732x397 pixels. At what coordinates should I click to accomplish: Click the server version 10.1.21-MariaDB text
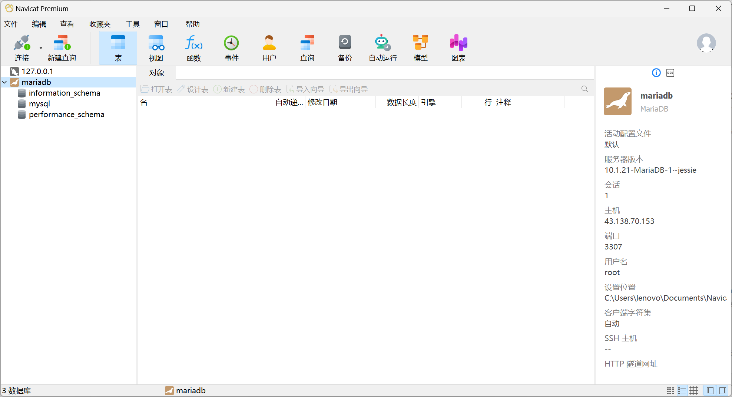point(650,170)
